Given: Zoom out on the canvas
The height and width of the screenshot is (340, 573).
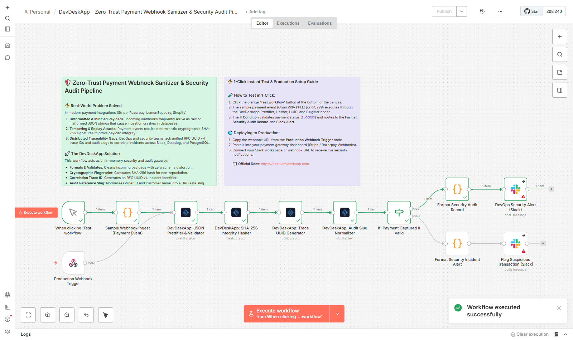Looking at the screenshot, I should 67,315.
